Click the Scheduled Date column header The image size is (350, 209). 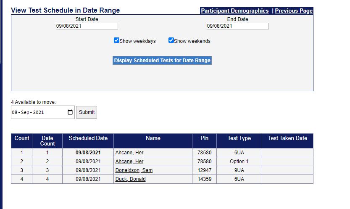point(88,138)
